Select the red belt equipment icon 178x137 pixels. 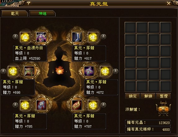77,105
